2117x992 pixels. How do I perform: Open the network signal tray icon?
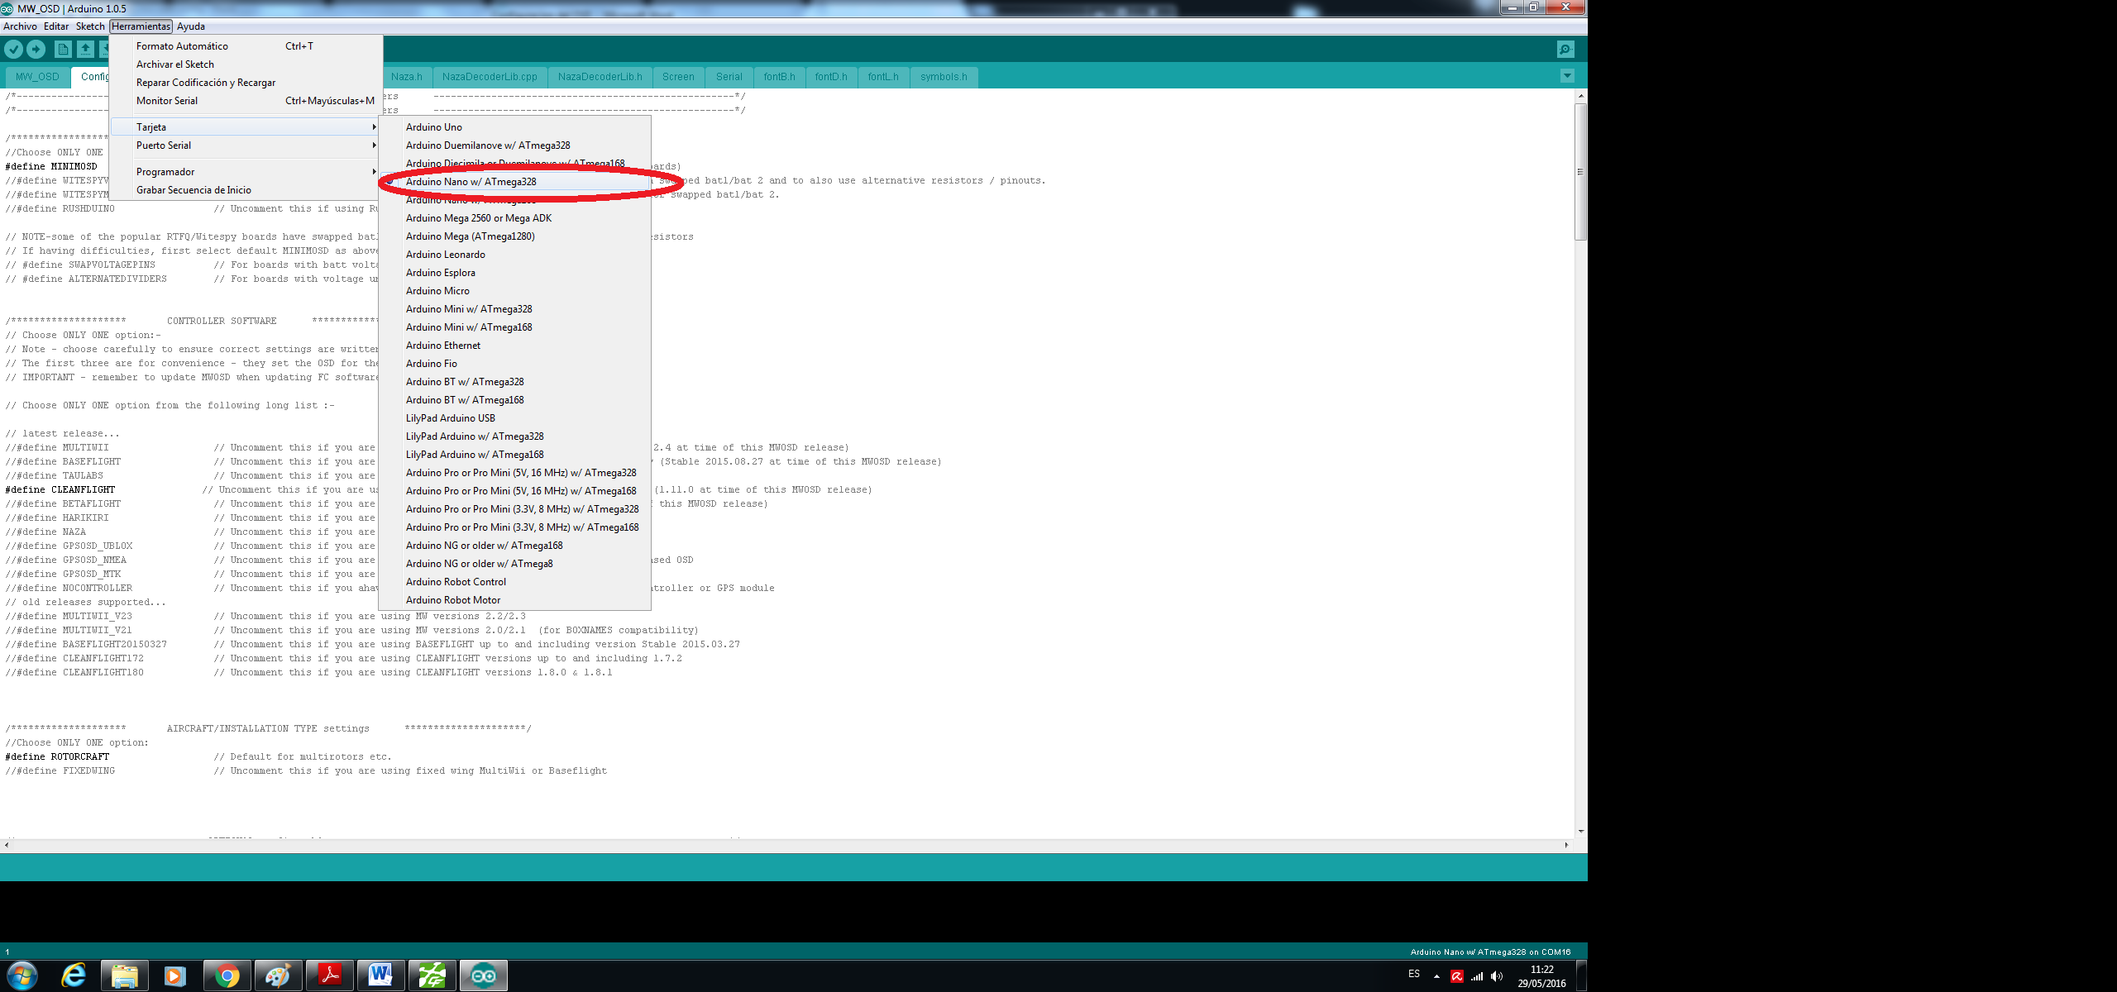(x=1477, y=976)
